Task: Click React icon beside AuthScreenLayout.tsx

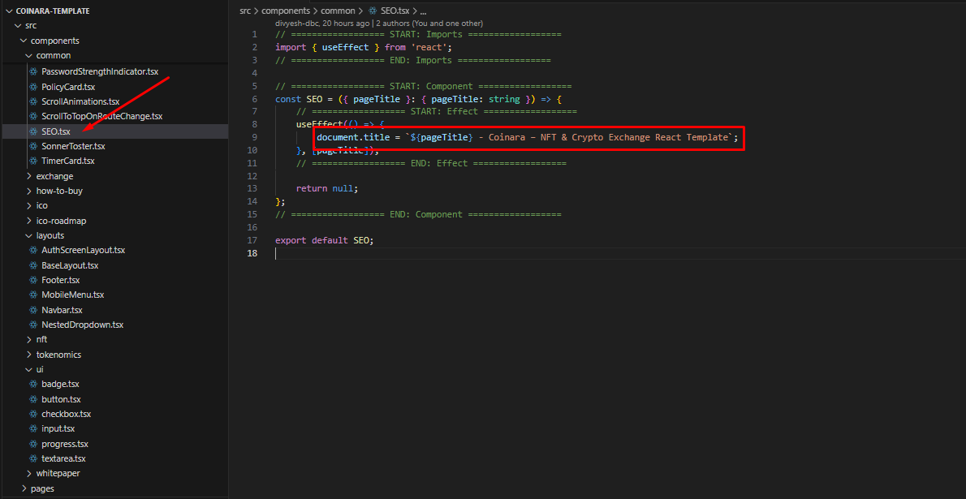Action: pyautogui.click(x=34, y=251)
